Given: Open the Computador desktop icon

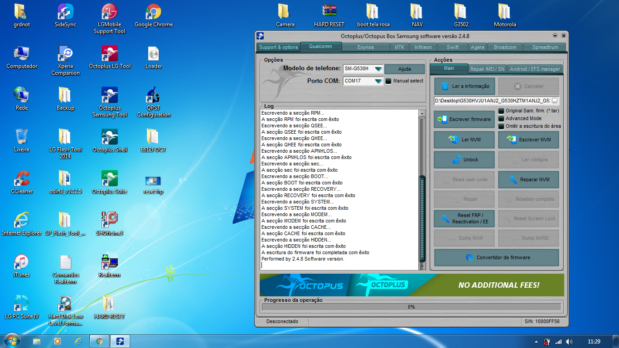Looking at the screenshot, I should [x=22, y=58].
